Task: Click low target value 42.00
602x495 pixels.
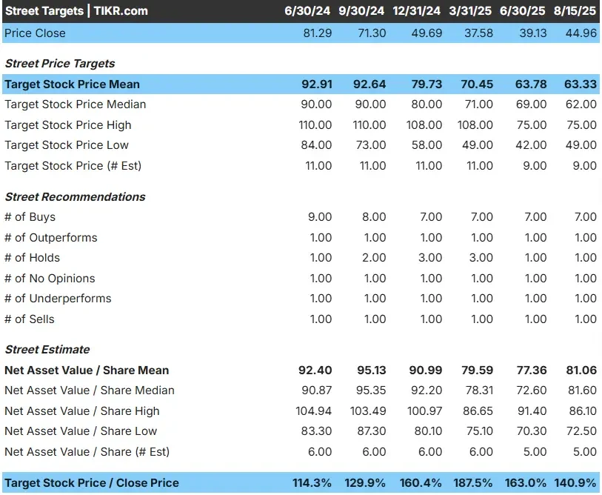Action: click(x=532, y=145)
